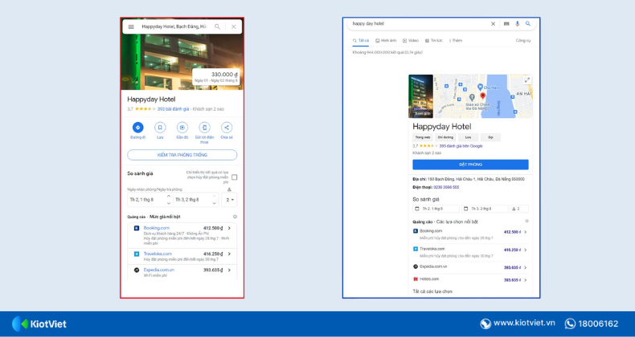This screenshot has width=635, height=337.
Task: Click the blue ĐẶT PHÒNG button
Action: click(470, 164)
